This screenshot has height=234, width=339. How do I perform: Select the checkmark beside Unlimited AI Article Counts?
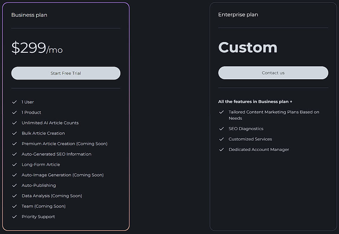[14, 123]
